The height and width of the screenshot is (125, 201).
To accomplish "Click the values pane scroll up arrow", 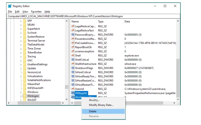I will 178,21.
